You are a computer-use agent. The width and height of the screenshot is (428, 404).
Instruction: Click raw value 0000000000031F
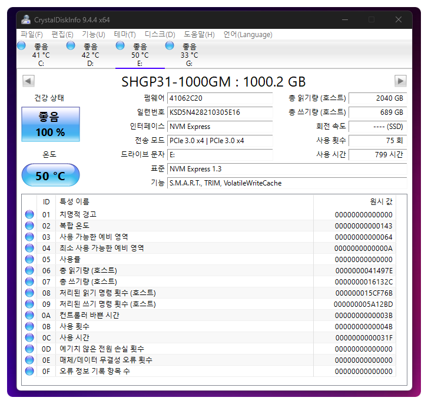click(x=364, y=338)
